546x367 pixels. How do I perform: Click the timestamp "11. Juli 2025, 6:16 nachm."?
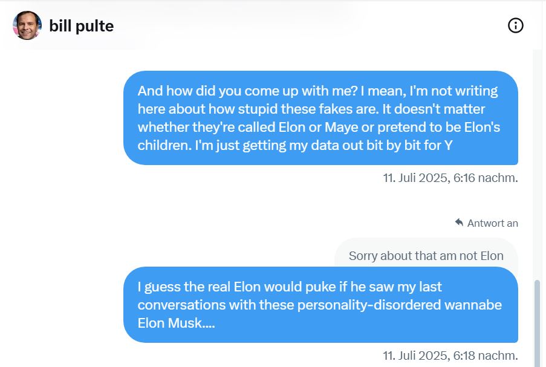pyautogui.click(x=450, y=178)
